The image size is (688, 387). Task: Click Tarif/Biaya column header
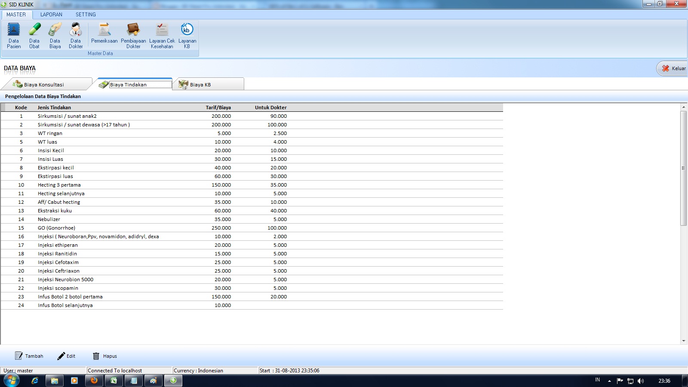[x=218, y=107]
